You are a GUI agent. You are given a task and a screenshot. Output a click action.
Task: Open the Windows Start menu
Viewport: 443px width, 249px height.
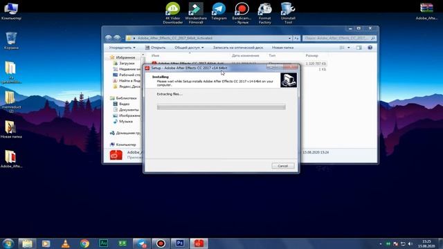[8, 243]
